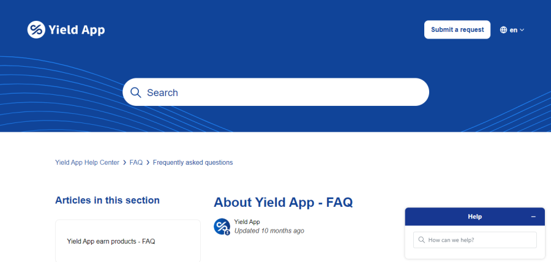Click the globe language icon
The height and width of the screenshot is (262, 551).
click(x=504, y=30)
